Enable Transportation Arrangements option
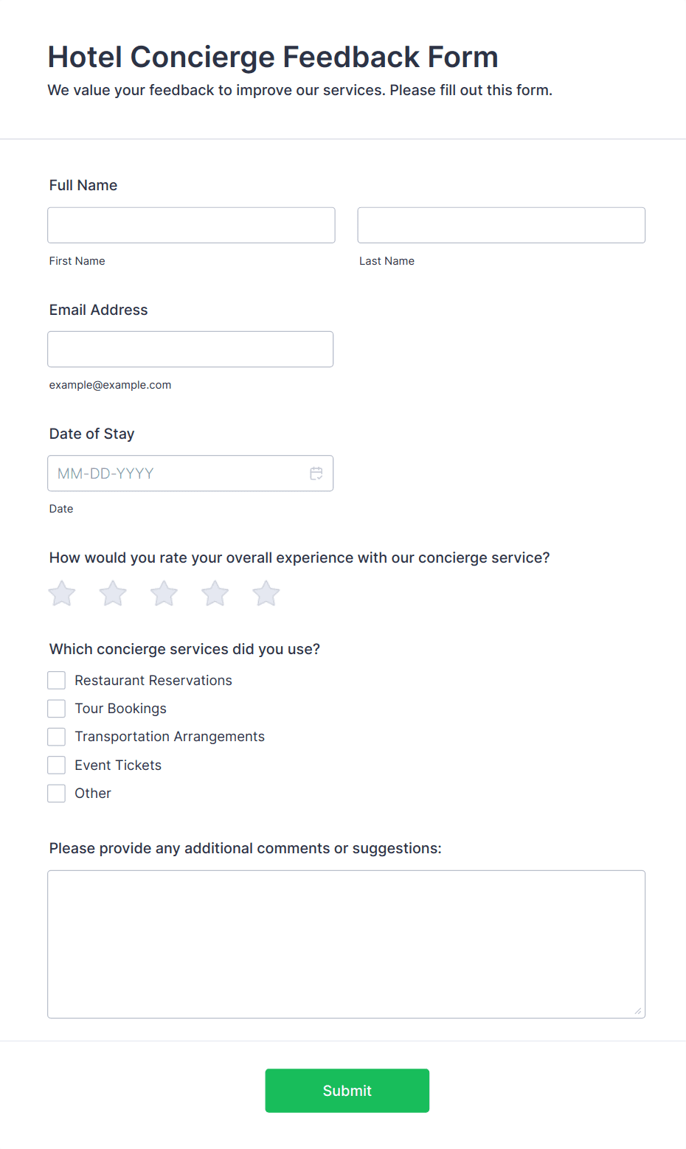 coord(57,737)
